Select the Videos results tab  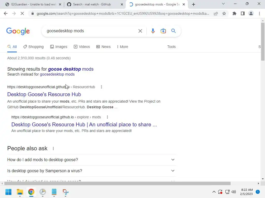click(82, 47)
